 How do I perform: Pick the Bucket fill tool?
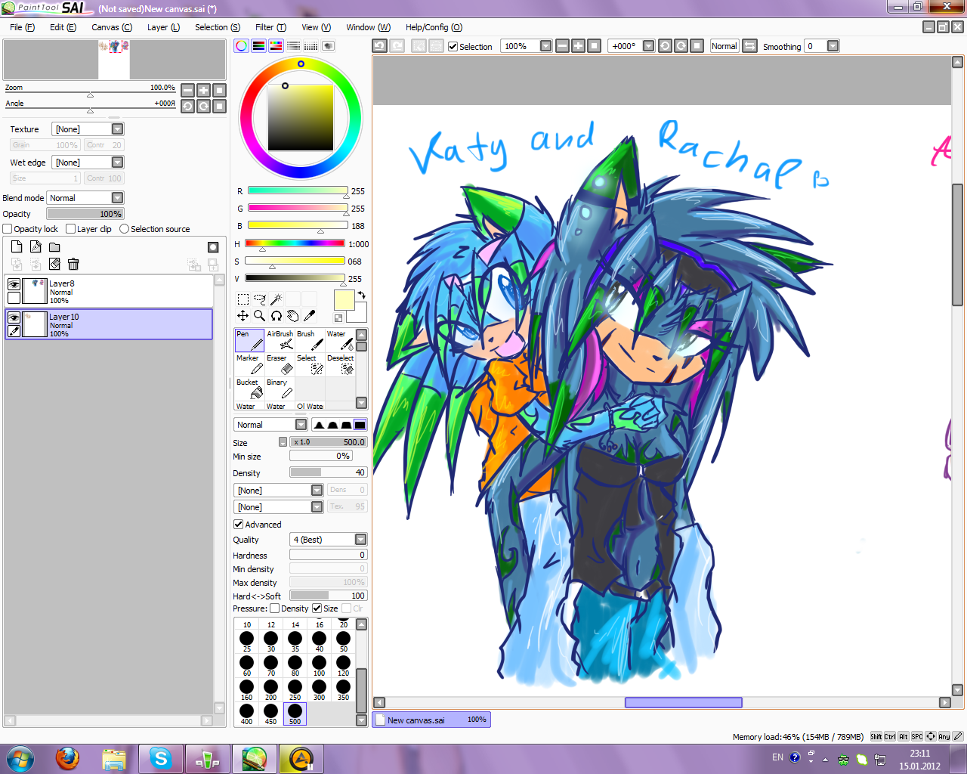pyautogui.click(x=249, y=389)
